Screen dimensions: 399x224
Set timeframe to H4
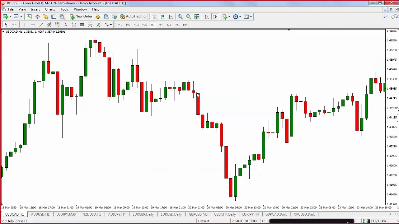coord(161,25)
